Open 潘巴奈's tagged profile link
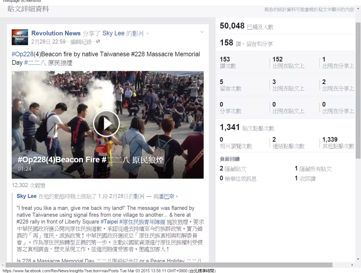The height and width of the screenshot is (273, 361). (166, 197)
